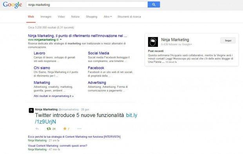Click the Ninja Marketing Twitter avatar icon

click(x=31, y=110)
